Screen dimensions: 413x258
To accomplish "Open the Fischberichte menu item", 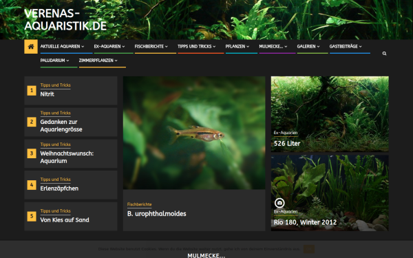I will [149, 46].
